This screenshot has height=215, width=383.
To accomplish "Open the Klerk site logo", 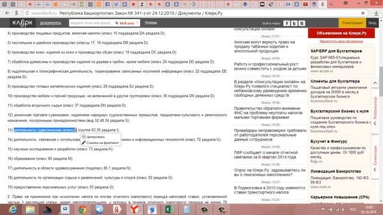I will pyautogui.click(x=22, y=23).
